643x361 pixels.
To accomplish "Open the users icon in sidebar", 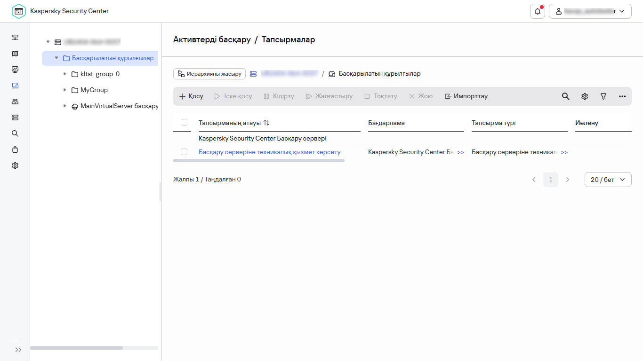I will point(15,102).
